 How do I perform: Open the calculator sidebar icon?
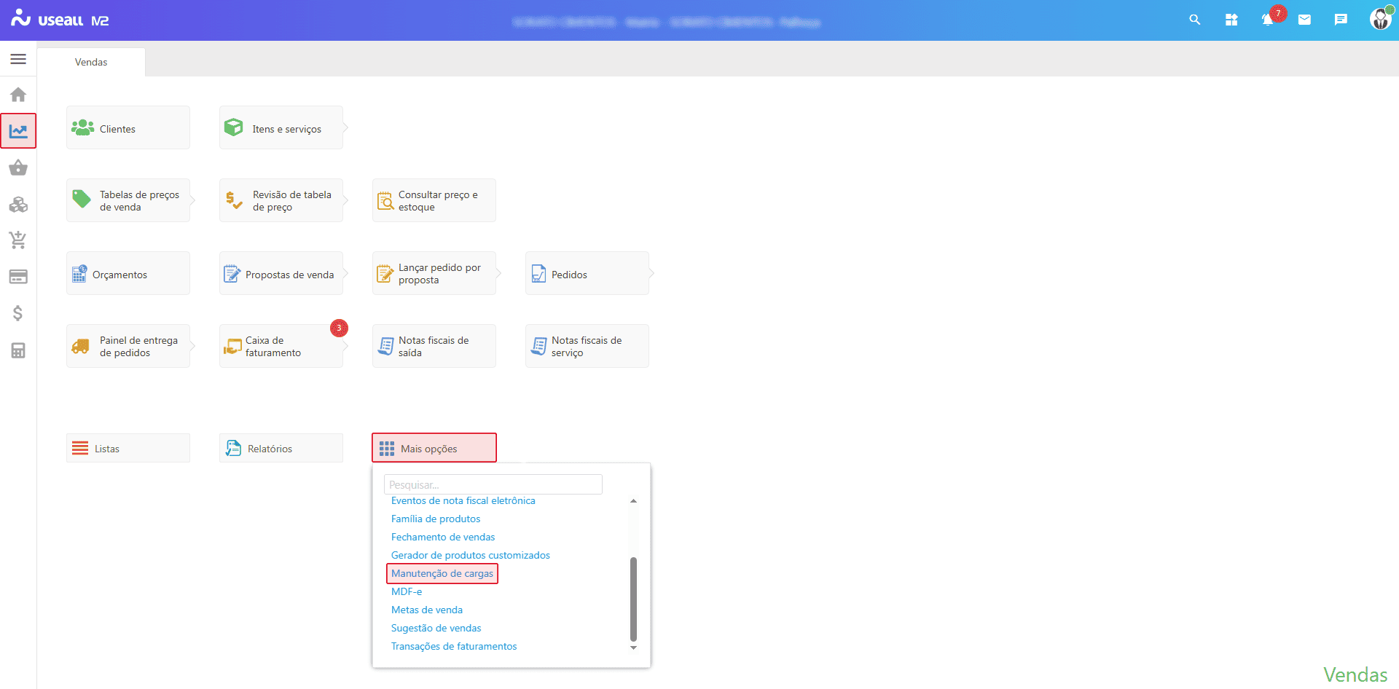click(x=18, y=350)
